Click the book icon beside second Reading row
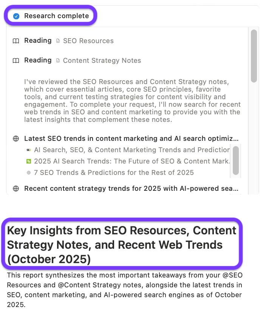Image resolution: width=263 pixels, height=318 pixels. (x=15, y=61)
